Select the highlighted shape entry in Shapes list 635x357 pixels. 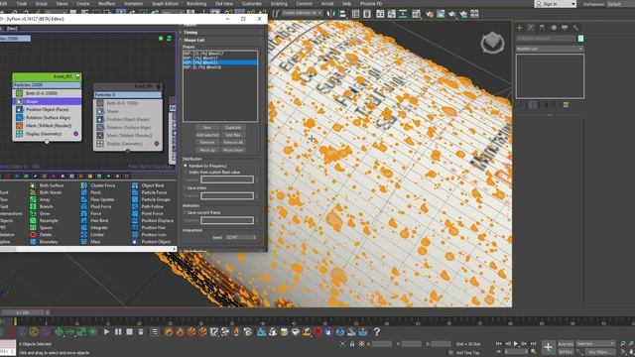click(220, 62)
